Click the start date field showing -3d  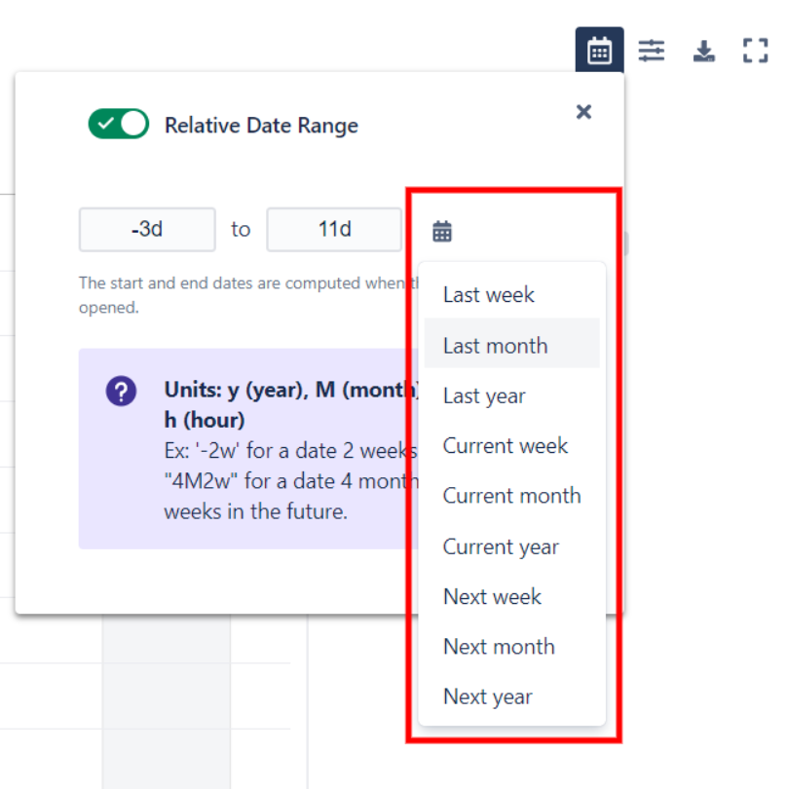tap(147, 230)
